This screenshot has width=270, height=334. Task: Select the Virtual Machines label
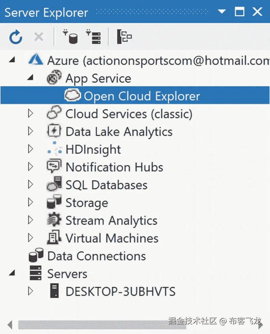click(x=112, y=238)
